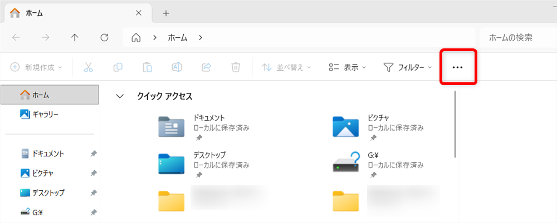Click the ホームの検索 search box
Image resolution: width=557 pixels, height=223 pixels.
pos(518,38)
